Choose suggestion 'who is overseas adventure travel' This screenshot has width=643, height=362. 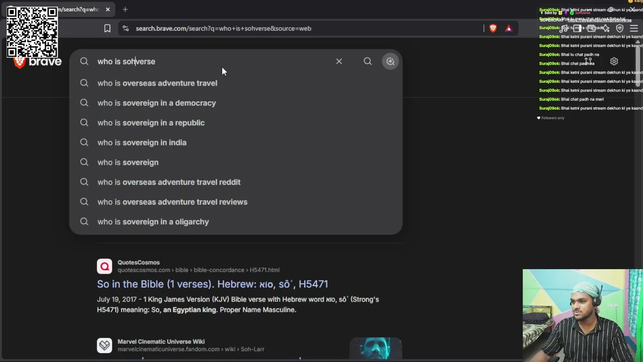236,83
